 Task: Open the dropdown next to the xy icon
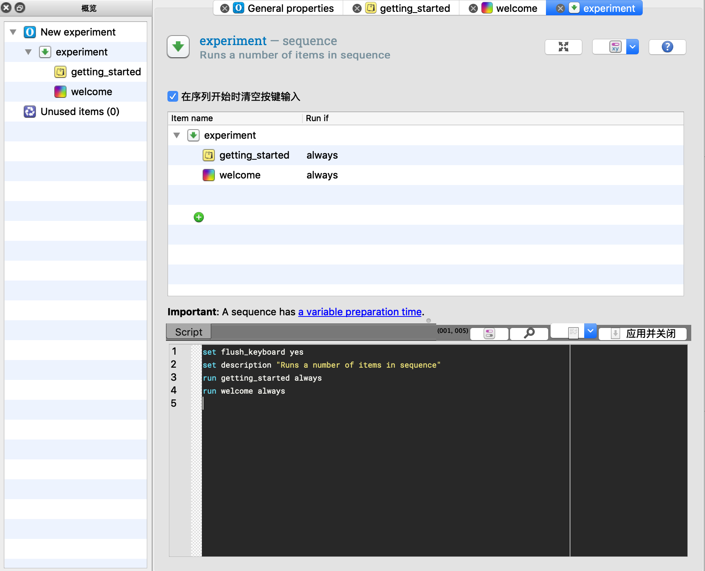(x=633, y=47)
